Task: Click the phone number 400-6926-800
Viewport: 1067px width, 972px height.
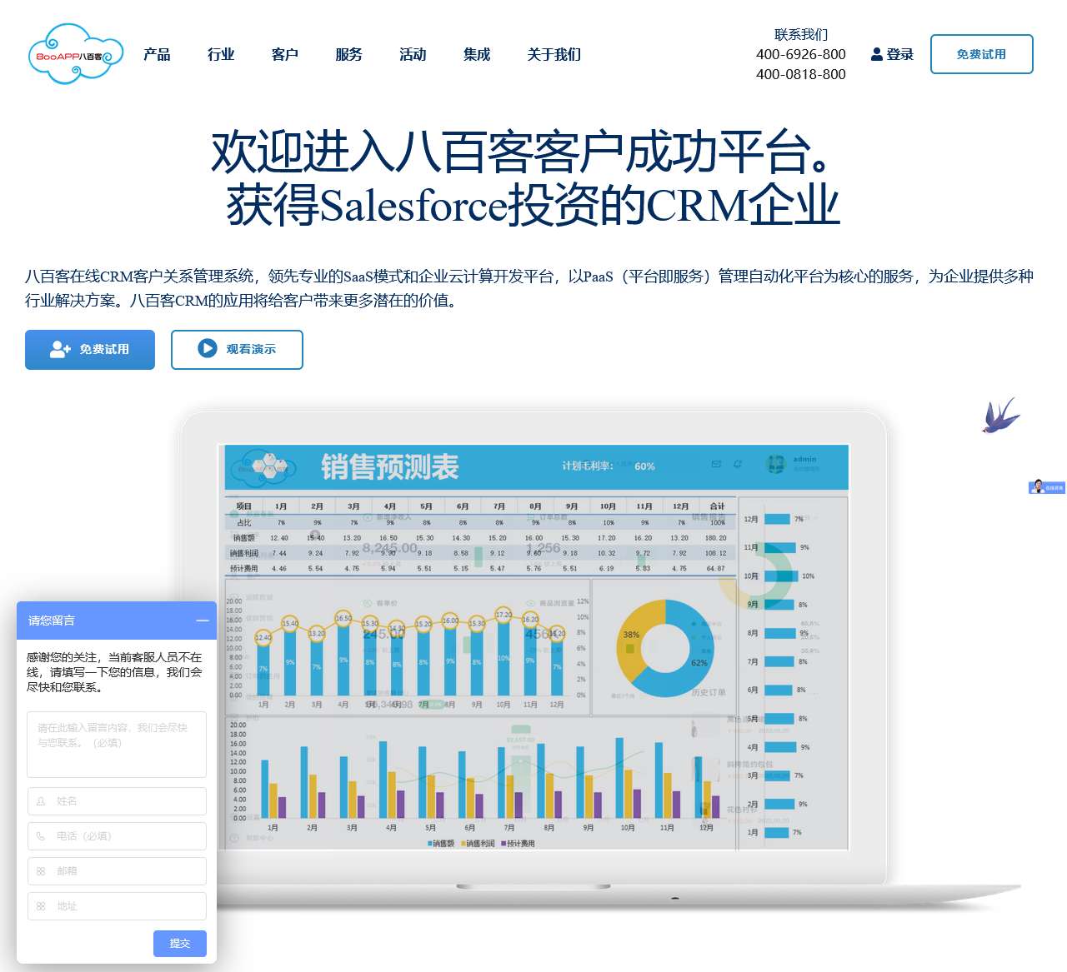Action: pyautogui.click(x=801, y=54)
